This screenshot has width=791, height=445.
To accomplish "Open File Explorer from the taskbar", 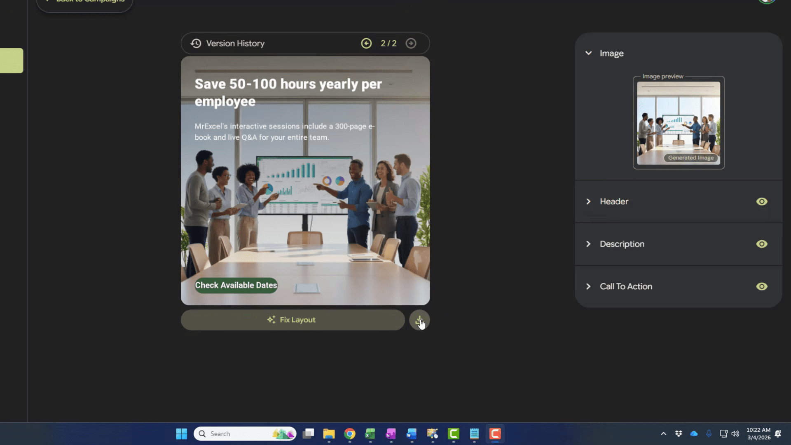I will point(329,433).
